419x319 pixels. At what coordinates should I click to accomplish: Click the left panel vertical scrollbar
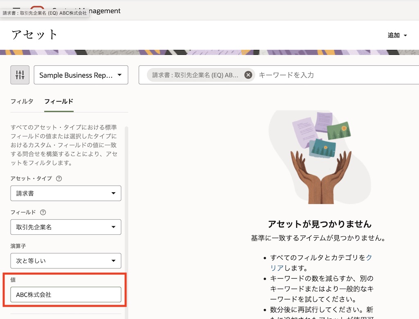pyautogui.click(x=126, y=204)
